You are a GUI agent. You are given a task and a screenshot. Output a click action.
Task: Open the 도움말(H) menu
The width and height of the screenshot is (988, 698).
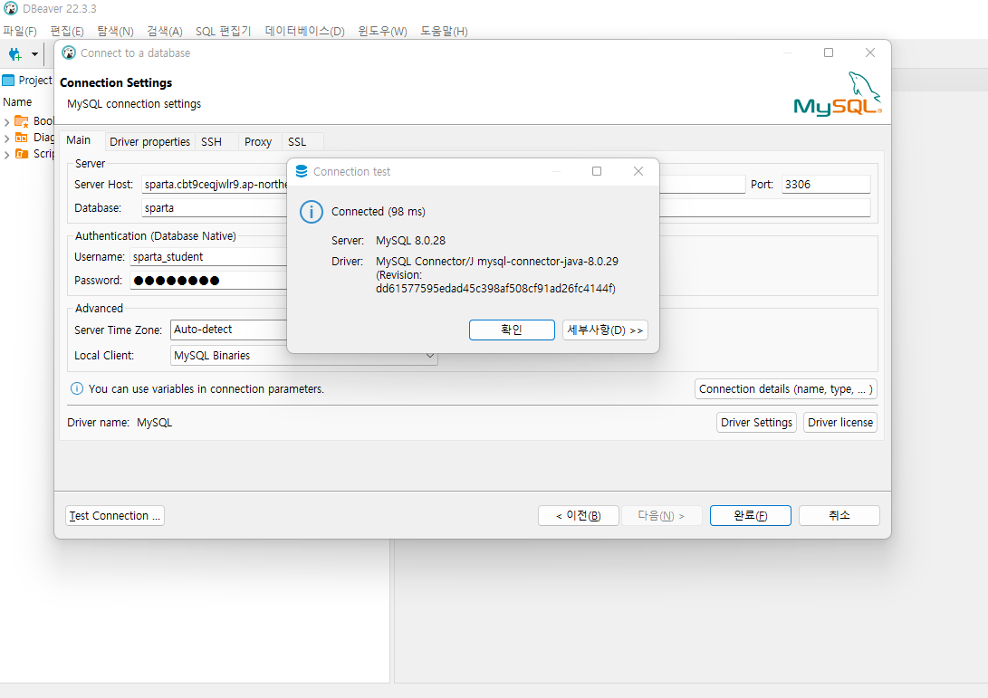pyautogui.click(x=445, y=32)
